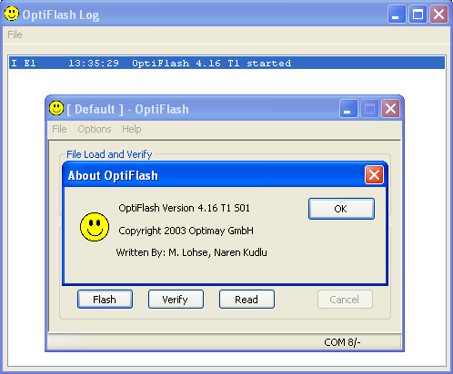Select log entry 'OptiFlash 4.16 T1 started'
Image resolution: width=453 pixels, height=374 pixels.
[226, 63]
